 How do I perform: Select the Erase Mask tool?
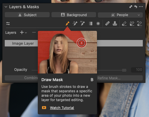coord(124,24)
